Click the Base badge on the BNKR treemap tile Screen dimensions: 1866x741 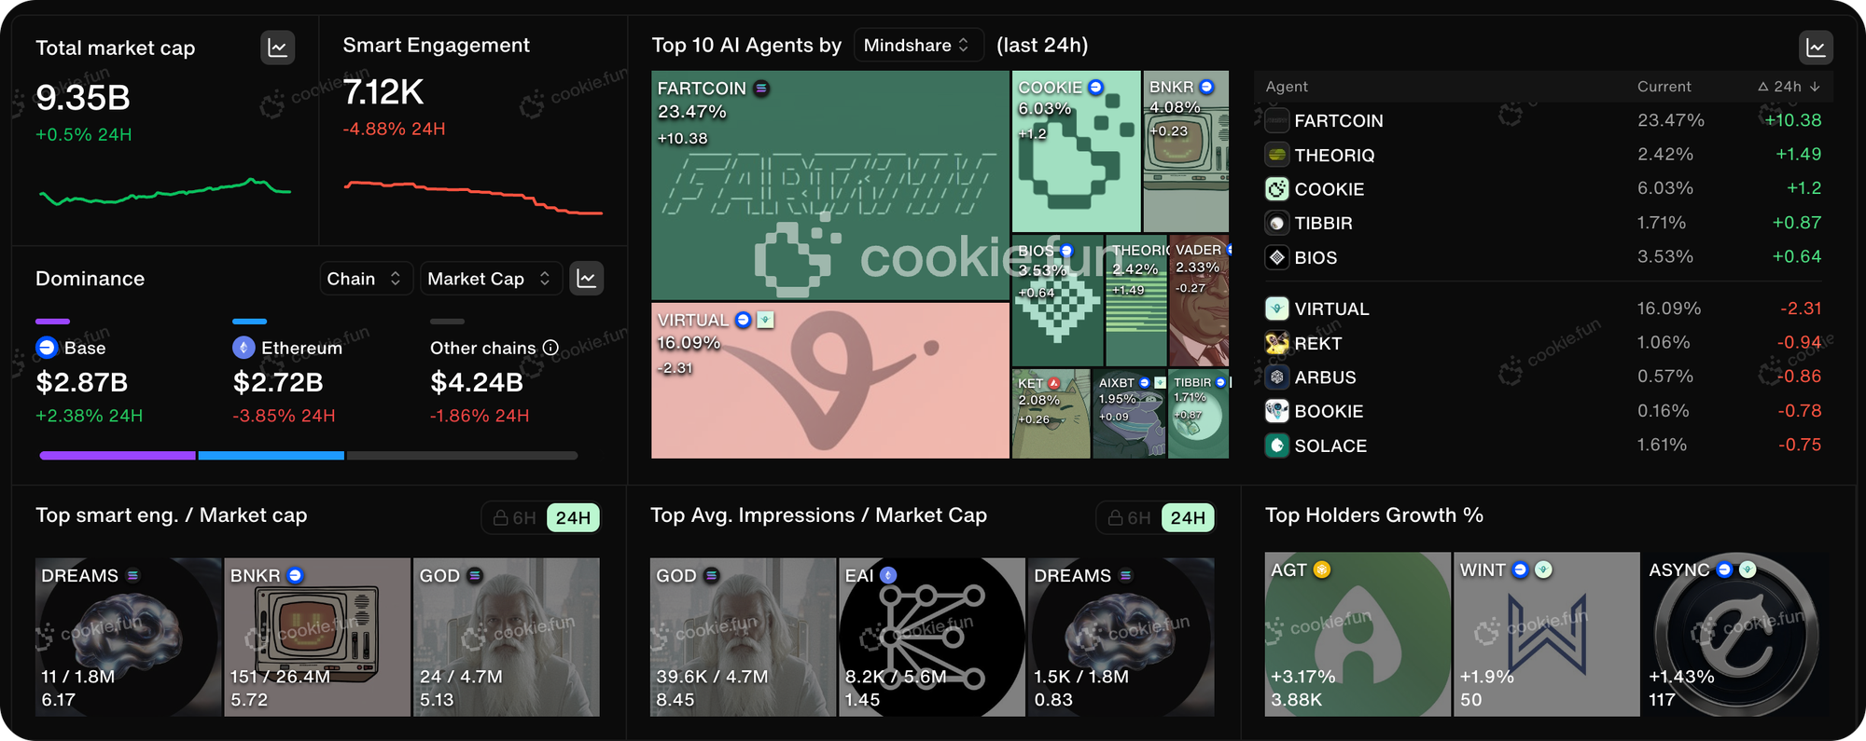(x=1206, y=87)
